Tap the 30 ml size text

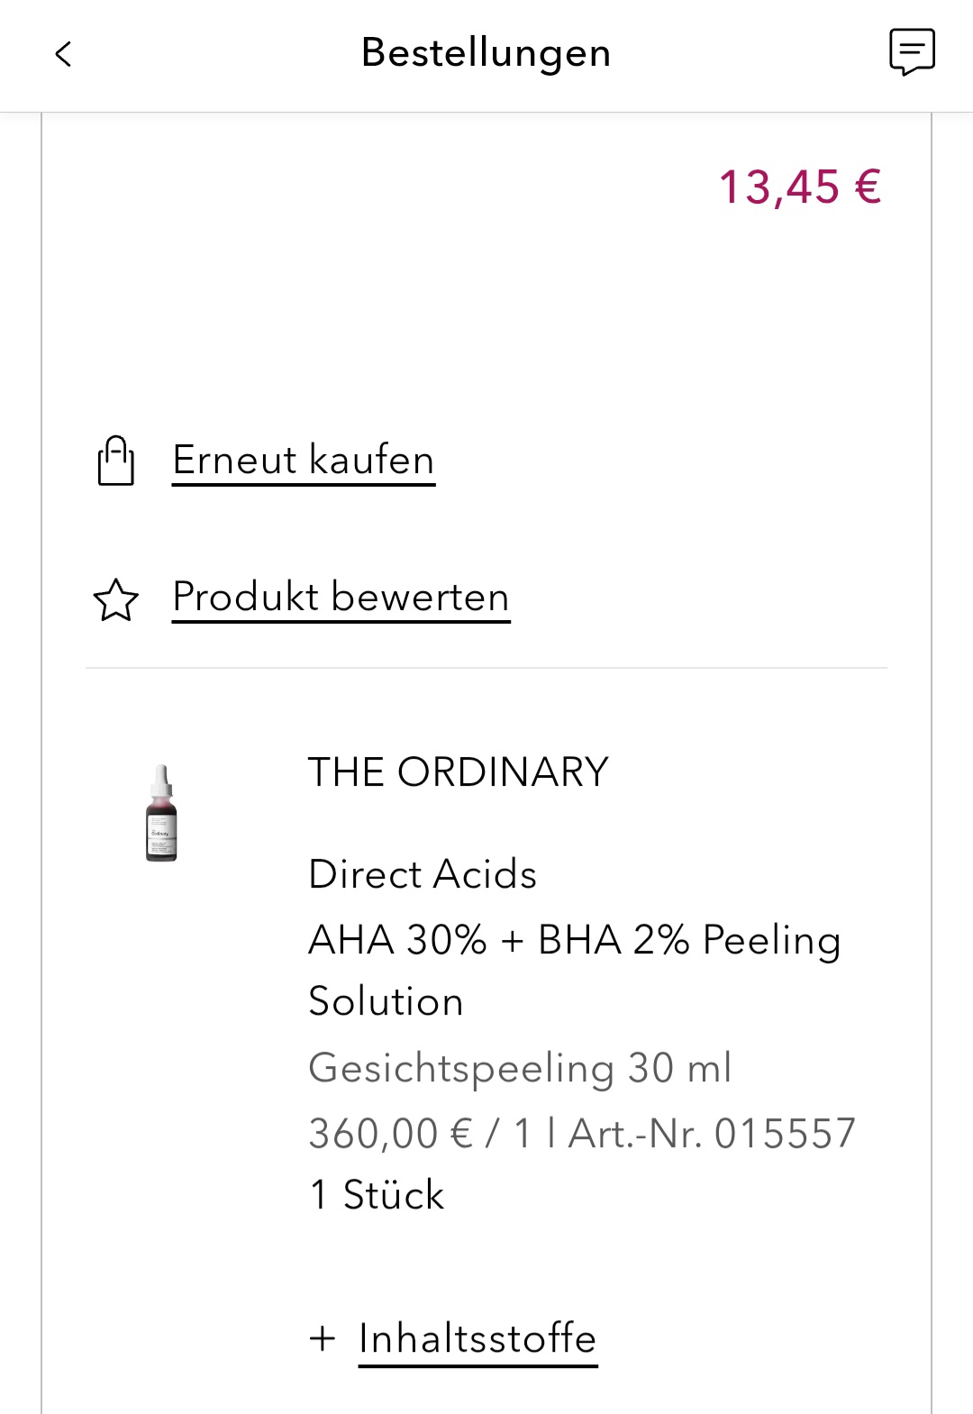[679, 1068]
